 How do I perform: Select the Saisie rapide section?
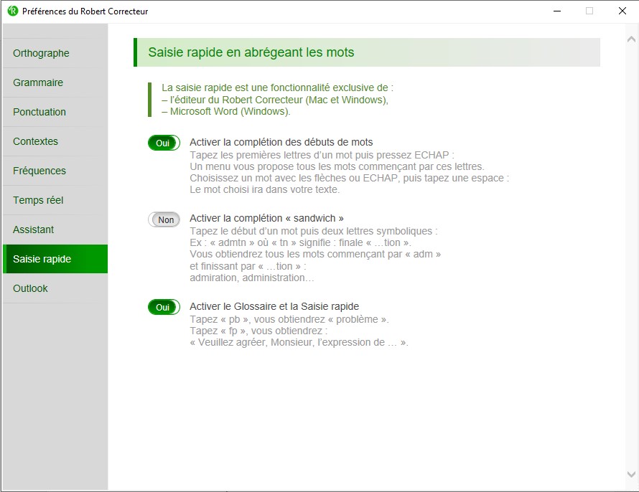tap(55, 259)
